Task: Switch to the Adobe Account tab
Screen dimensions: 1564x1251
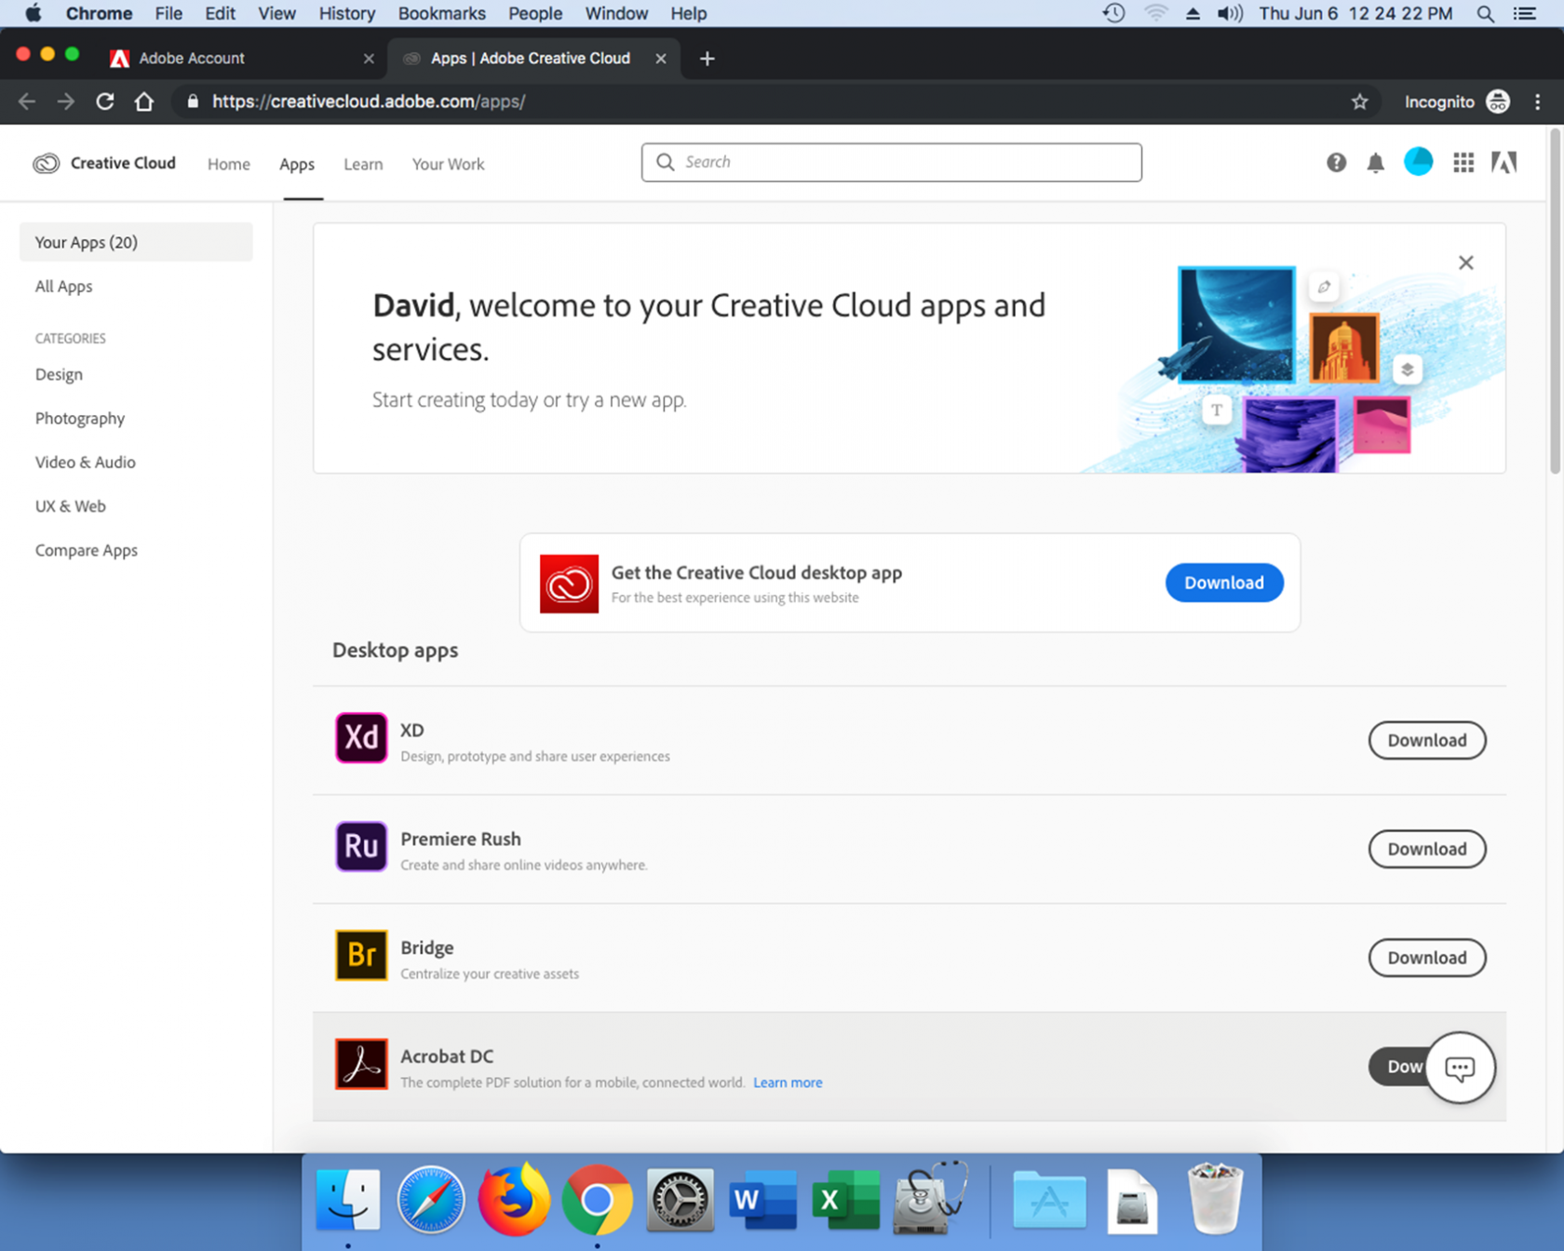Action: tap(242, 58)
